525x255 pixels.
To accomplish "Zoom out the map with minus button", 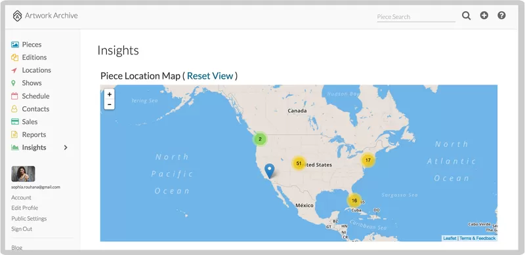I will coord(109,104).
